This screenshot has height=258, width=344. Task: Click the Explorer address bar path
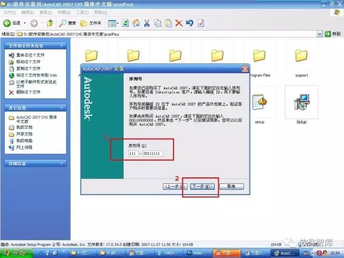(x=167, y=34)
